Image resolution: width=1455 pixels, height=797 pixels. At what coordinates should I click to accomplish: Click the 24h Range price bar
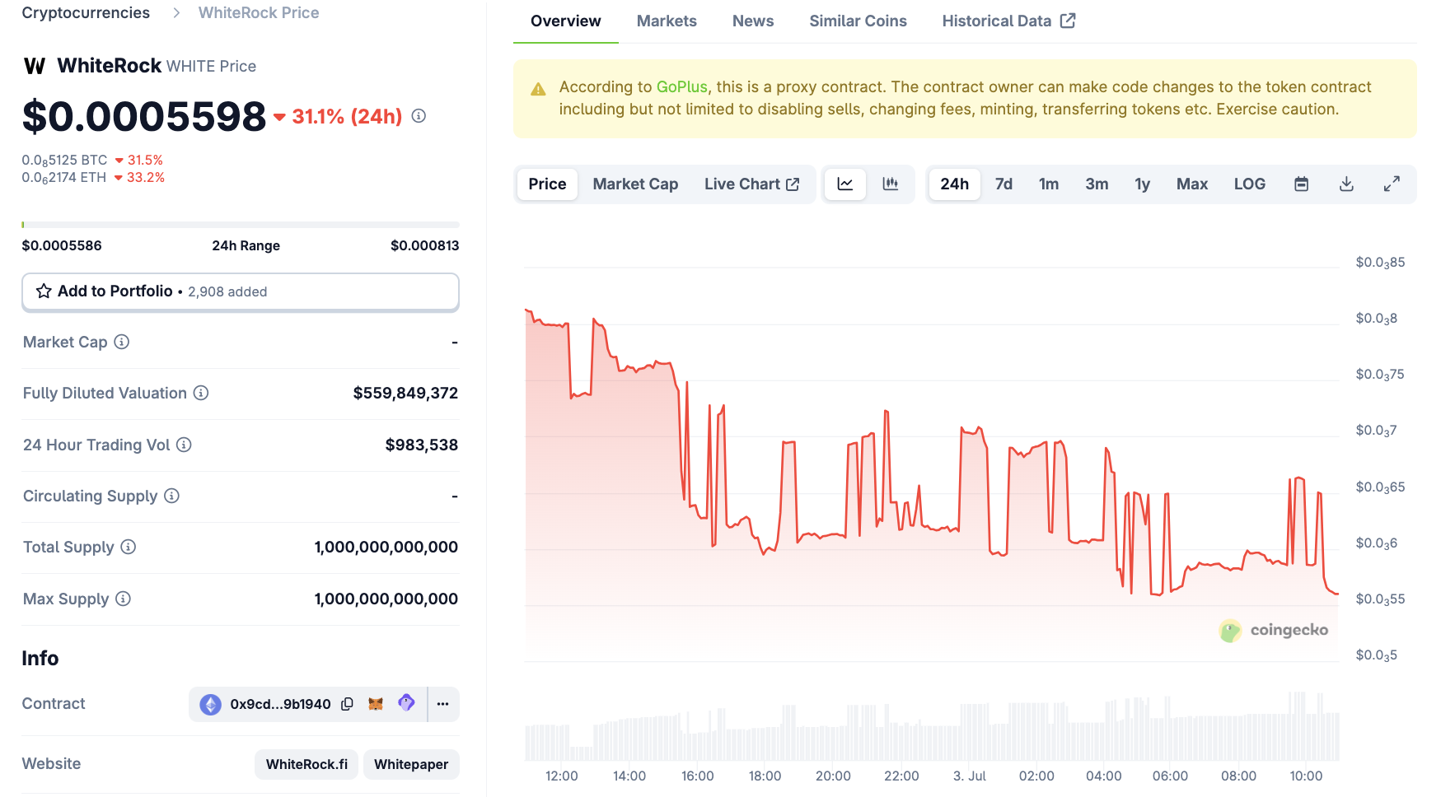tap(240, 225)
